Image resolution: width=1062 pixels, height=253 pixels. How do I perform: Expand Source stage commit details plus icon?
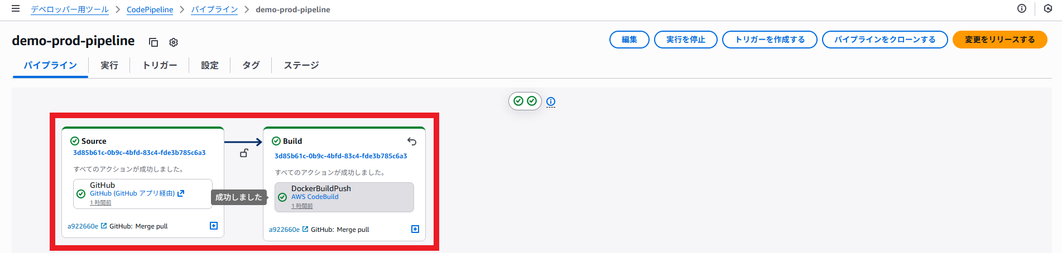[214, 226]
